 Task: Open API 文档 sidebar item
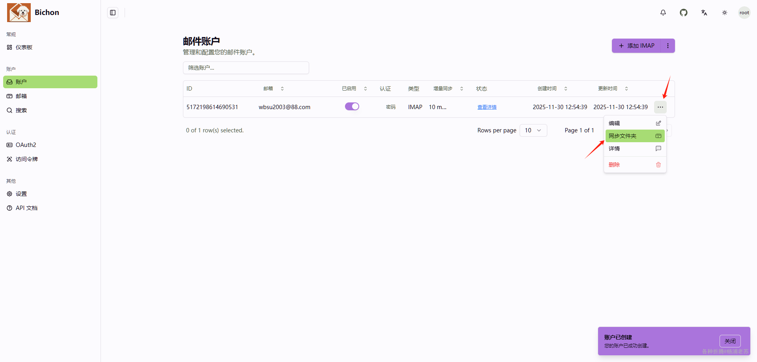(x=50, y=208)
